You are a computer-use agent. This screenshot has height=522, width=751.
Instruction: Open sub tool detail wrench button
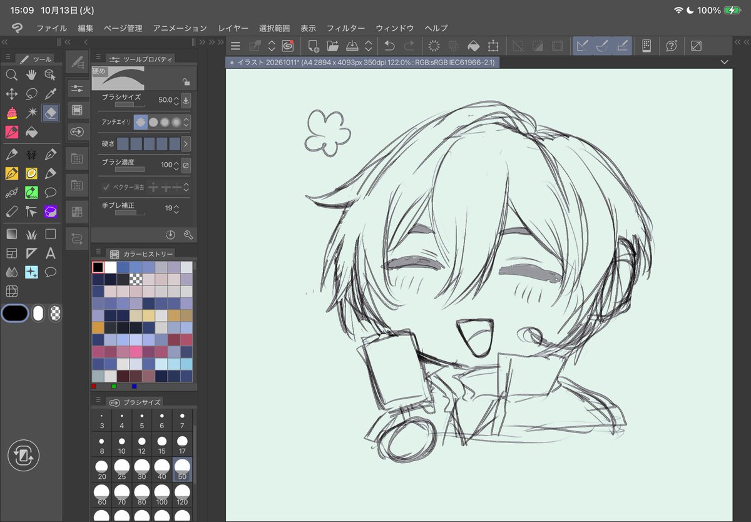187,235
